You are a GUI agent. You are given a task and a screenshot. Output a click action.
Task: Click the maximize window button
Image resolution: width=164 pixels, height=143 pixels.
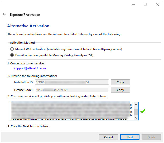(145, 4)
